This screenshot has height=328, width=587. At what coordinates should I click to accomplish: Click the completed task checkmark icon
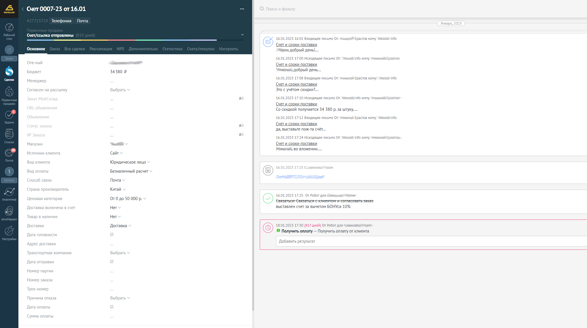268,198
